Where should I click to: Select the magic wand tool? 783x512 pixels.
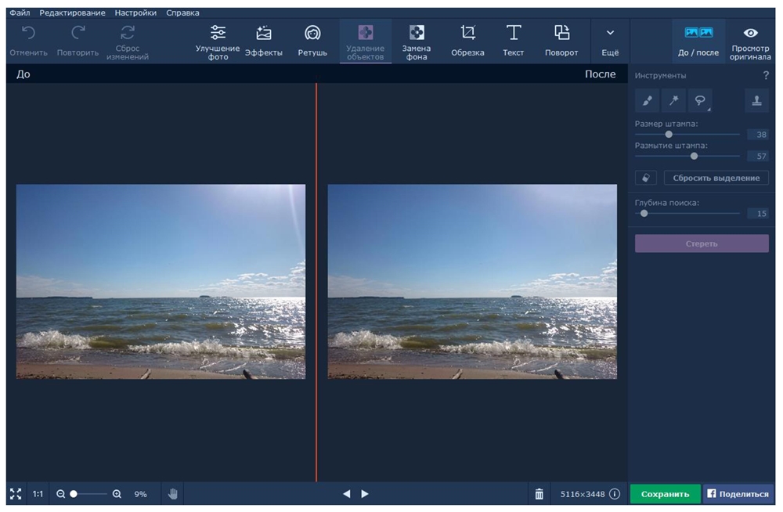coord(673,100)
